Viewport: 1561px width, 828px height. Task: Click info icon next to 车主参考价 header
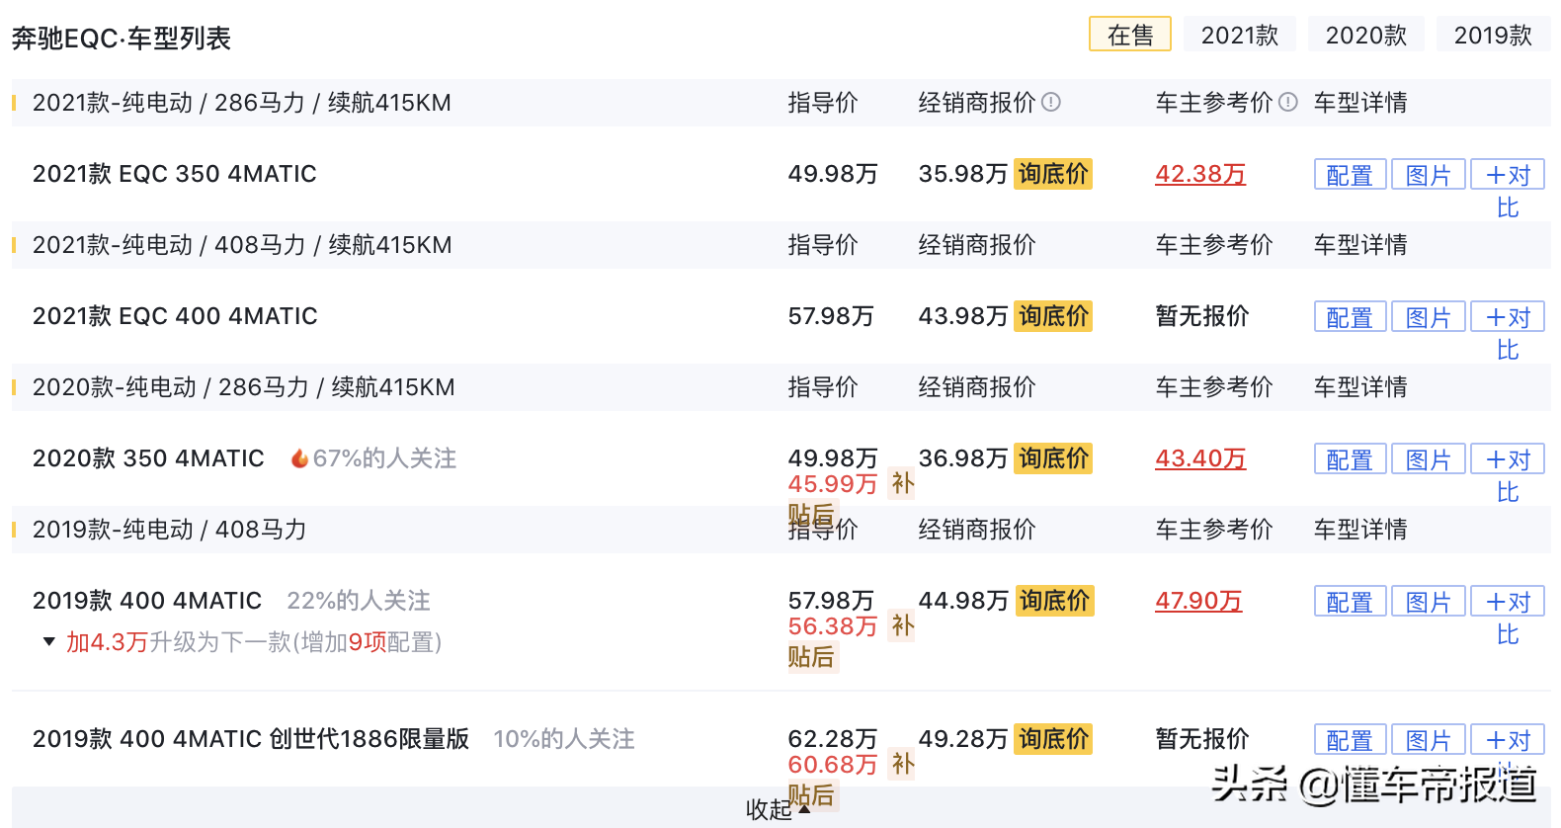tap(1288, 102)
